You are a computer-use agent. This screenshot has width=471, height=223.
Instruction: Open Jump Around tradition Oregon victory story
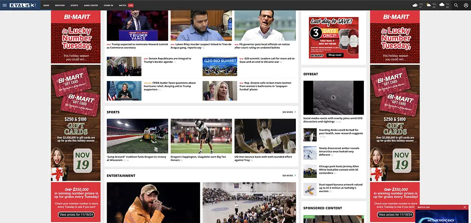tap(136, 158)
